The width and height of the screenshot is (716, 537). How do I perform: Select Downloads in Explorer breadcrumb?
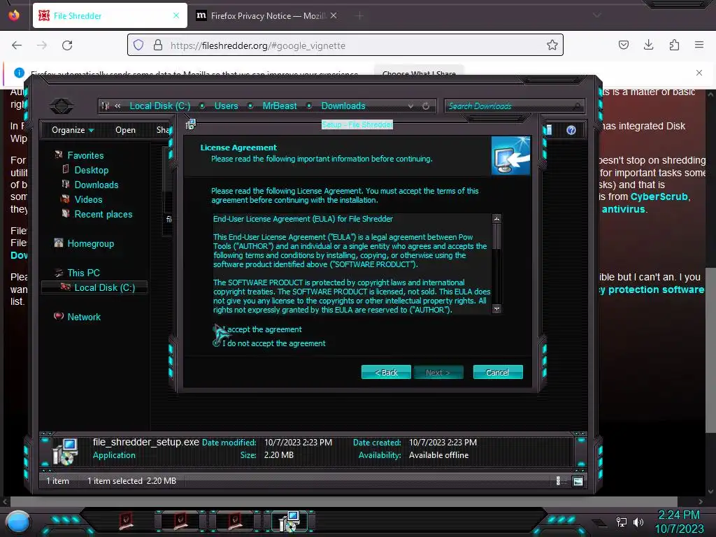click(343, 106)
